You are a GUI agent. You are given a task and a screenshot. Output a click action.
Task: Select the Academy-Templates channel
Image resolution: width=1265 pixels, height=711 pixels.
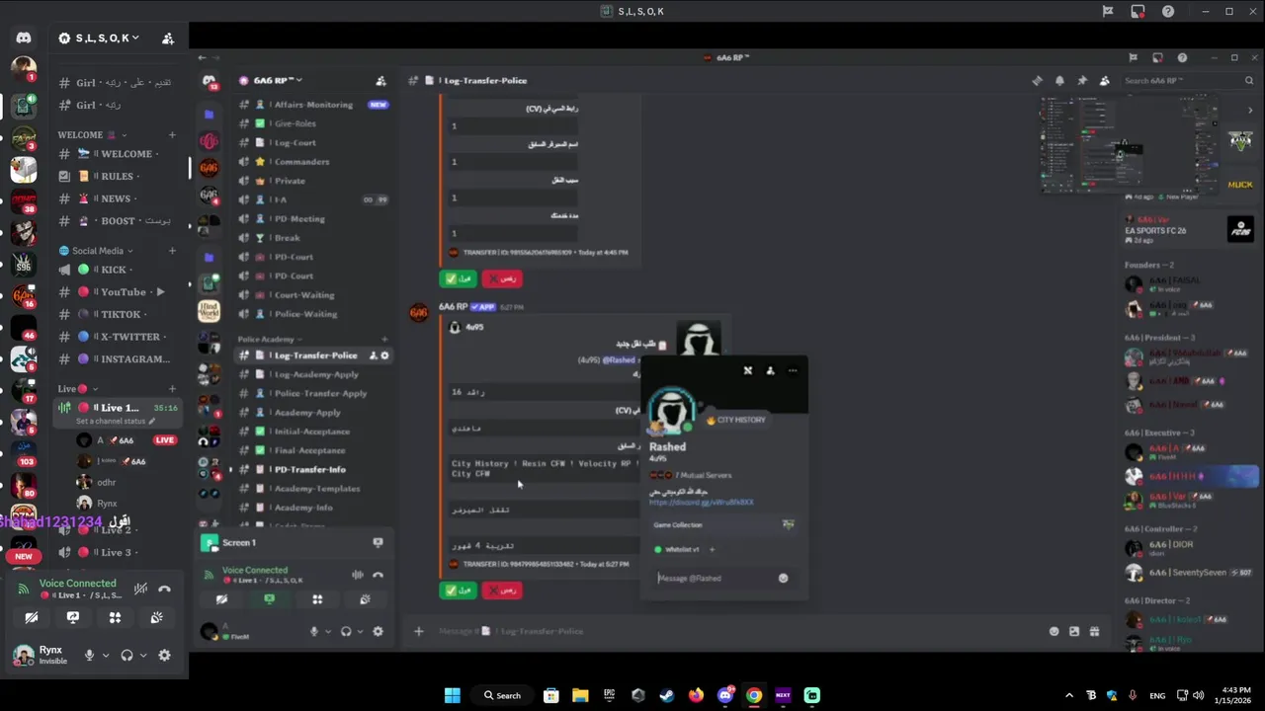pyautogui.click(x=314, y=489)
